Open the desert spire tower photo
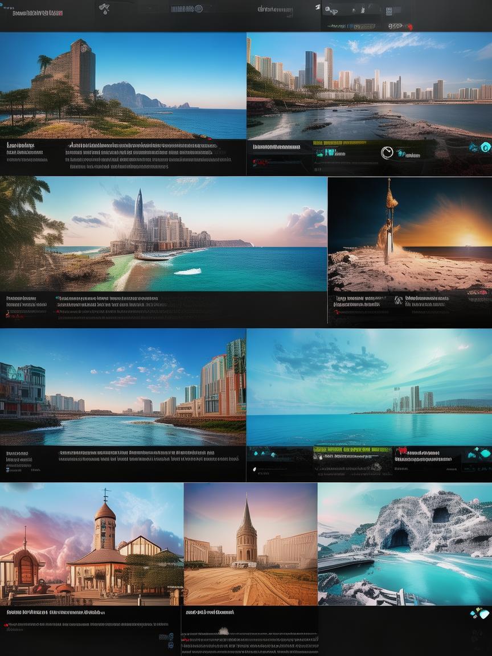 tap(250, 544)
